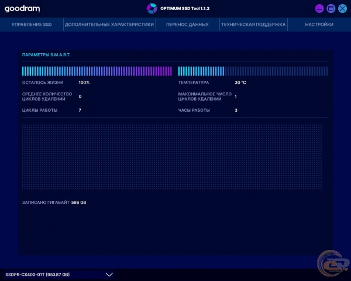Click the OPTIMUM SSD Tool 1.1.2 title
Image resolution: width=351 pixels, height=281 pixels.
(185, 9)
